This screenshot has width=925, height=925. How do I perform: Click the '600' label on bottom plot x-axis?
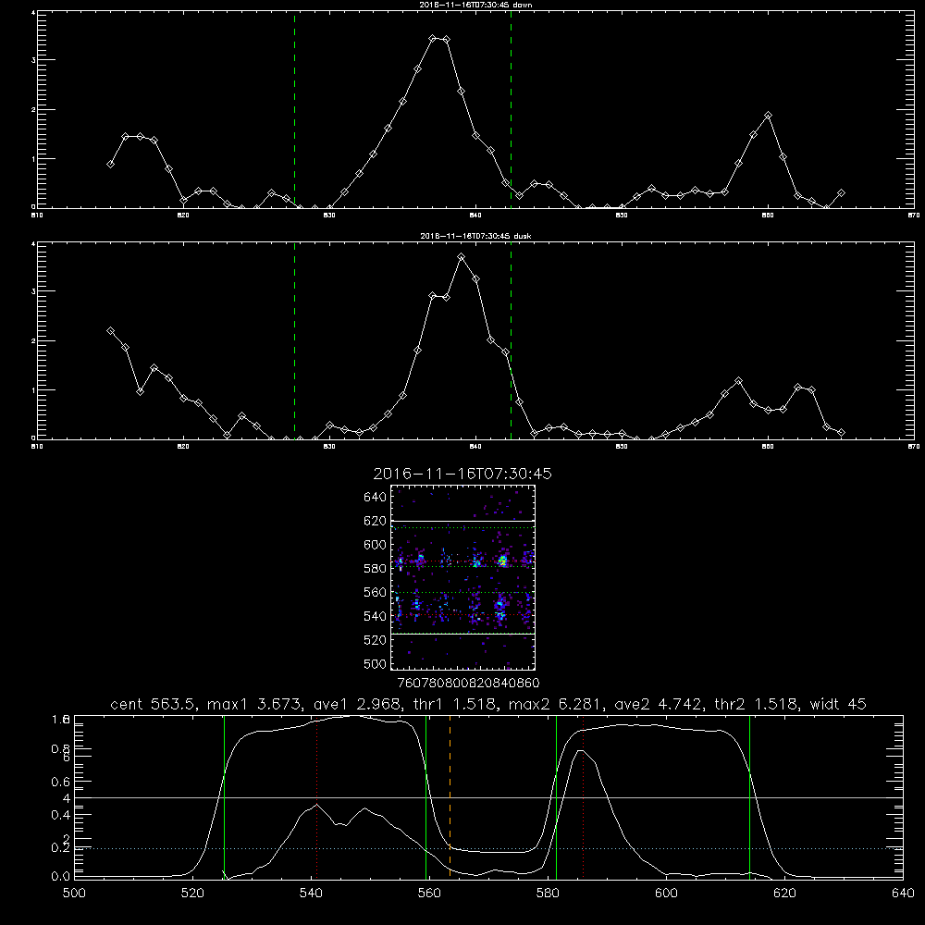[x=666, y=894]
